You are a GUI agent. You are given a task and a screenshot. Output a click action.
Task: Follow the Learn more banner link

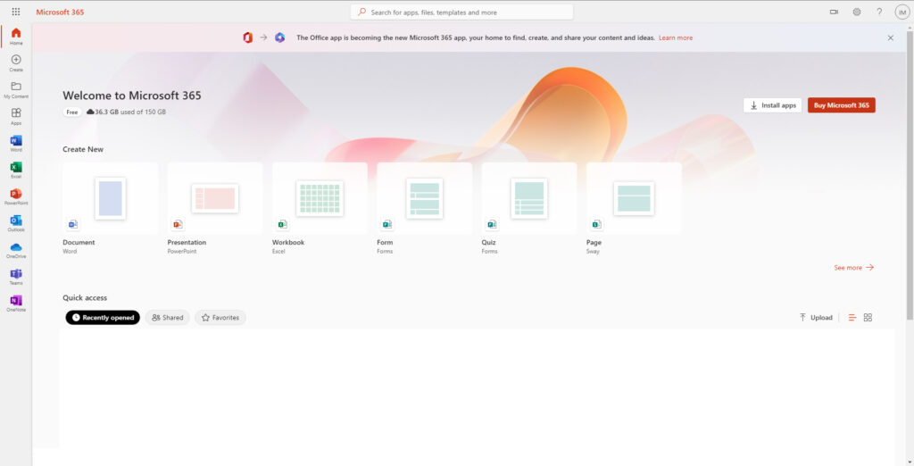(676, 37)
